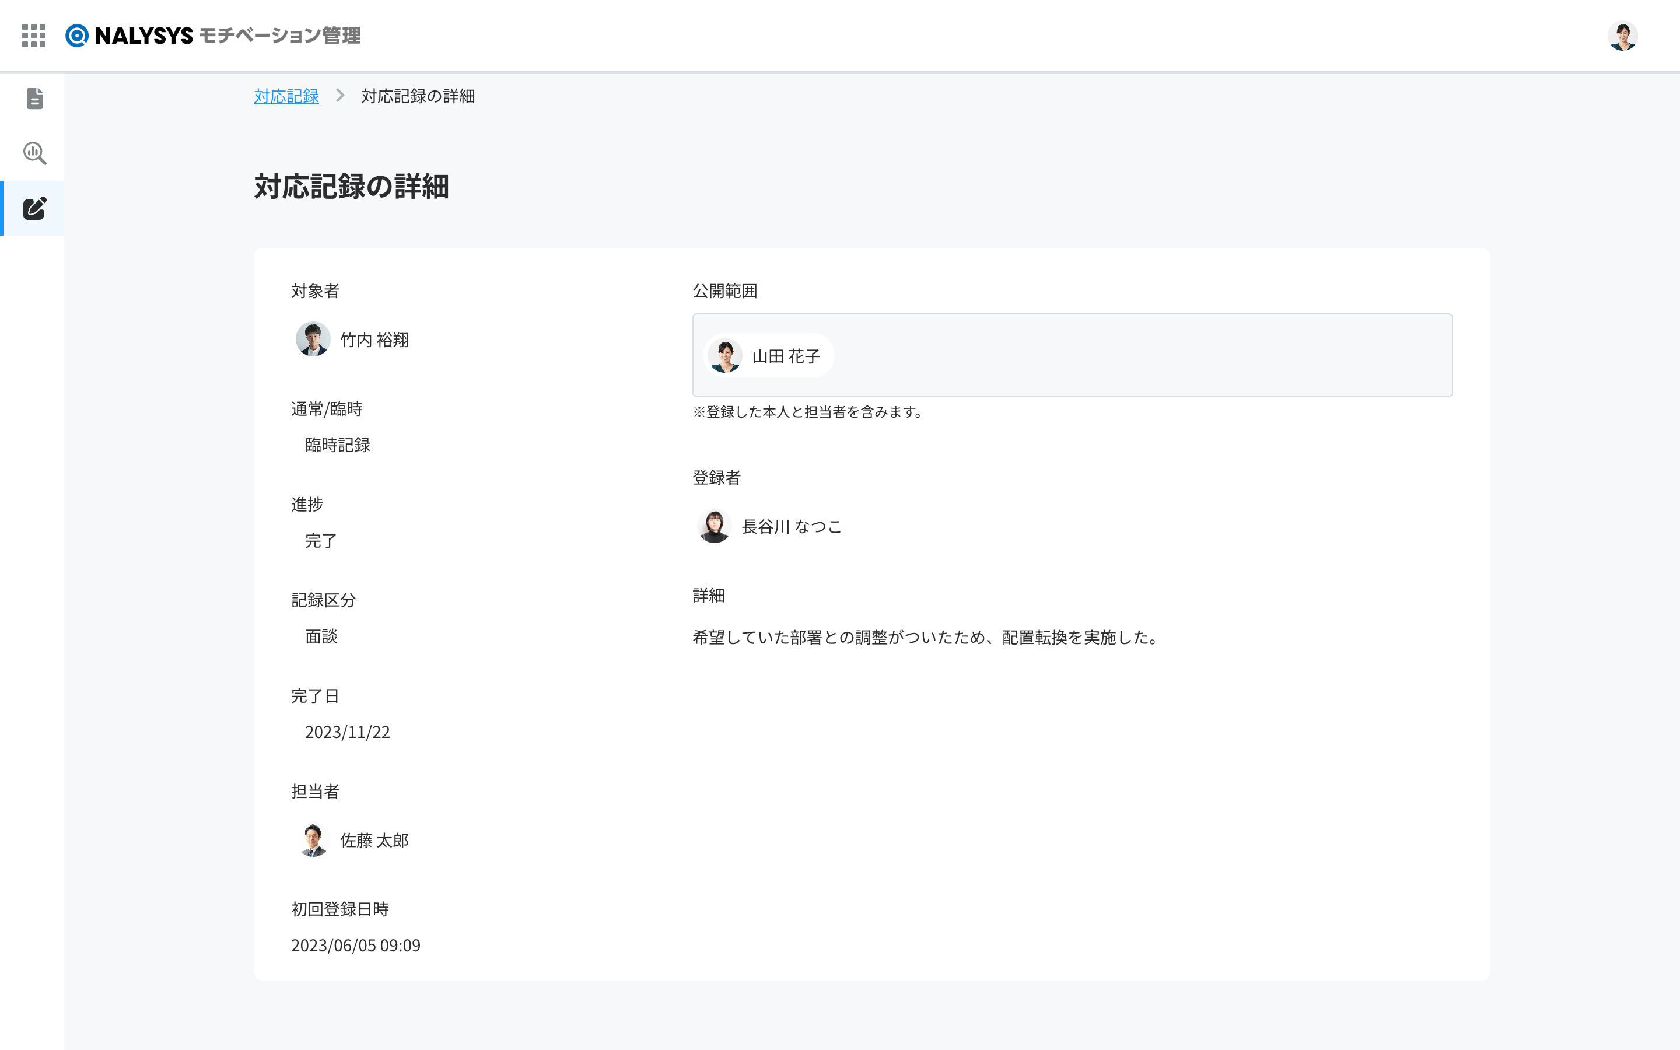Click 佐藤 太郎 assignee avatar
1680x1050 pixels.
pos(313,839)
